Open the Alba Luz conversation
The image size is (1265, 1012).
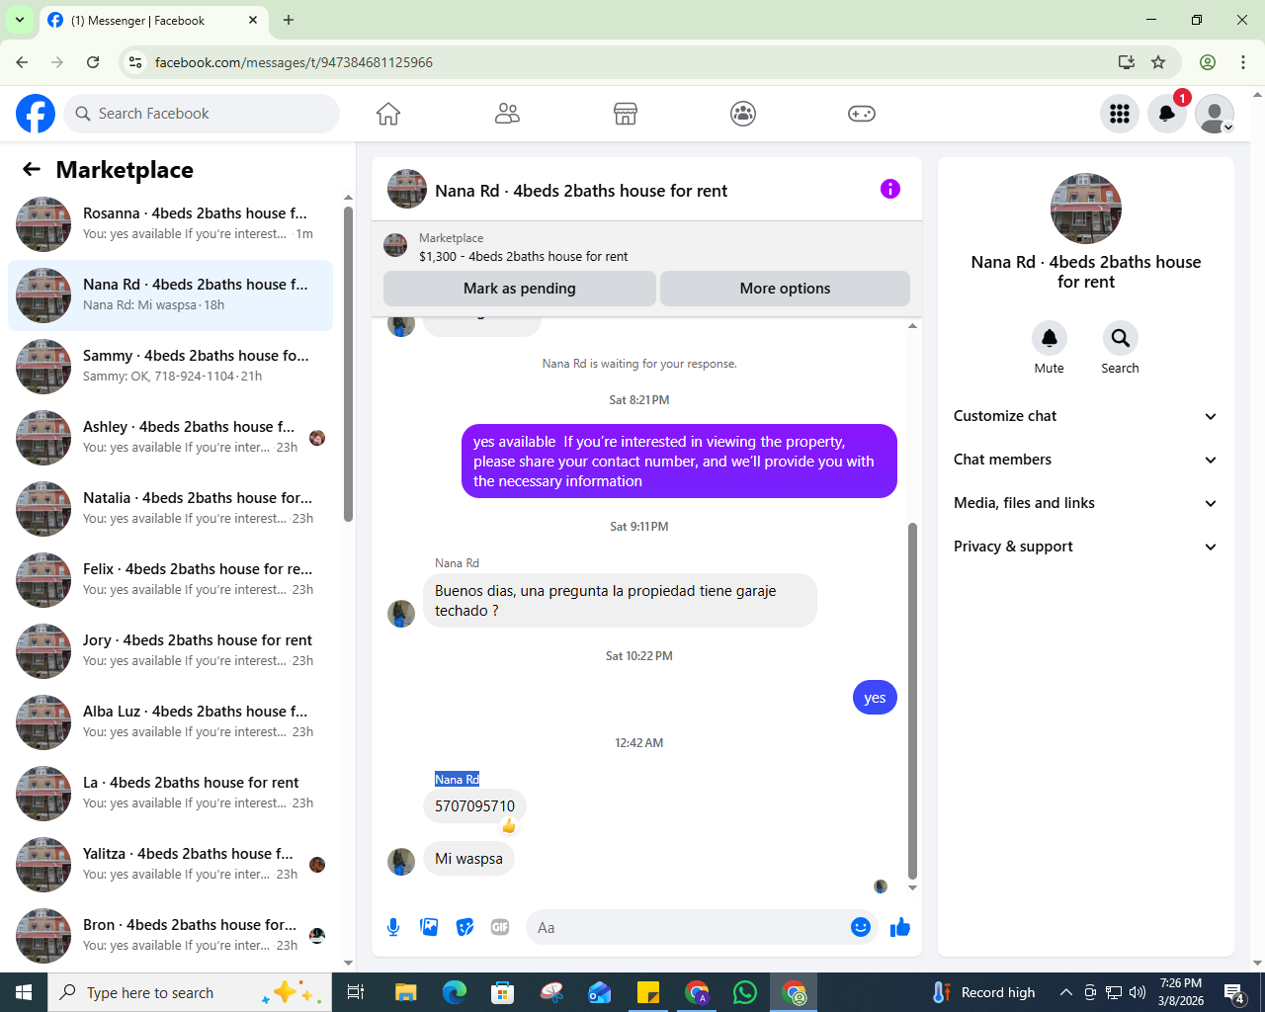click(170, 722)
